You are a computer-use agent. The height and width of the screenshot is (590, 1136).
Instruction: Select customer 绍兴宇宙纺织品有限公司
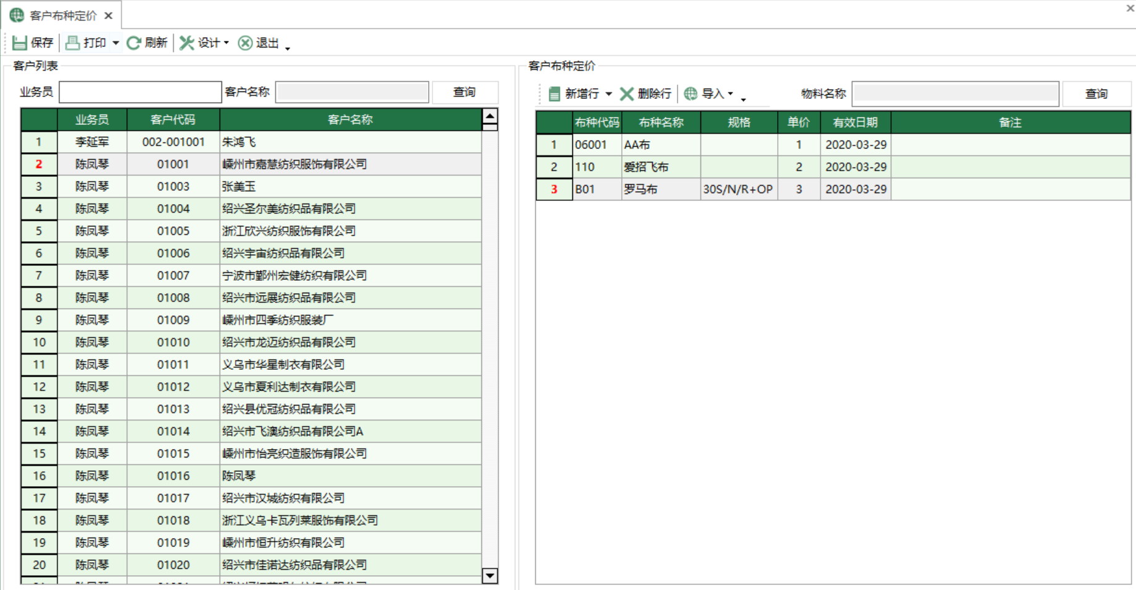pos(350,254)
